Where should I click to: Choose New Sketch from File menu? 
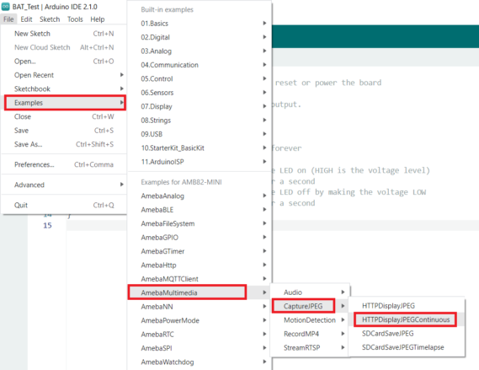64,34
